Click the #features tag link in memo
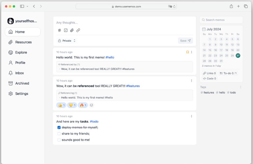The width and height of the screenshot is (253, 164). [x=133, y=86]
